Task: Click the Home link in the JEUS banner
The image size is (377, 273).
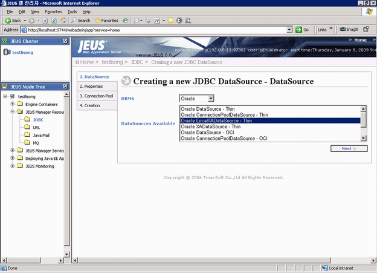Action: pos(360,40)
